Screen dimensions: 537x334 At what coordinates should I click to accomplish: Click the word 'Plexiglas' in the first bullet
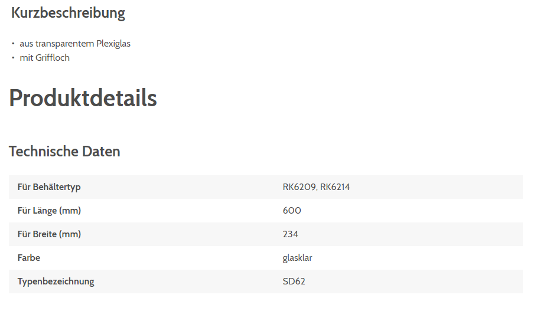(x=113, y=44)
